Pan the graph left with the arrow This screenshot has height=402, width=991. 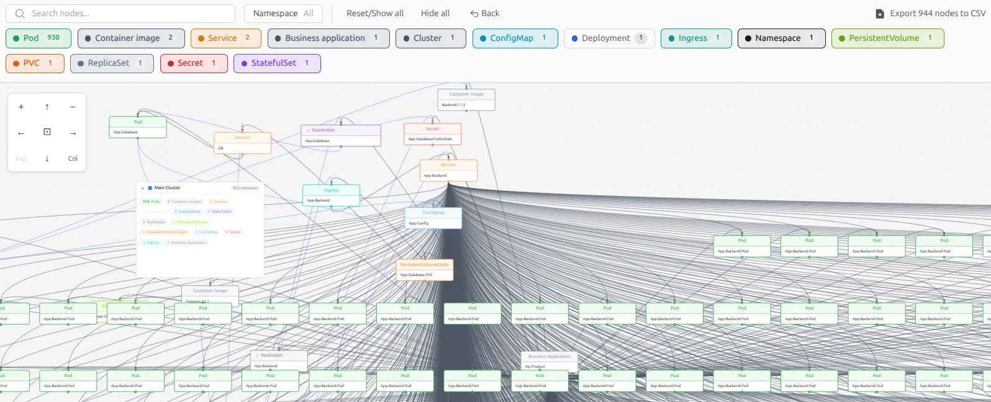[x=21, y=133]
